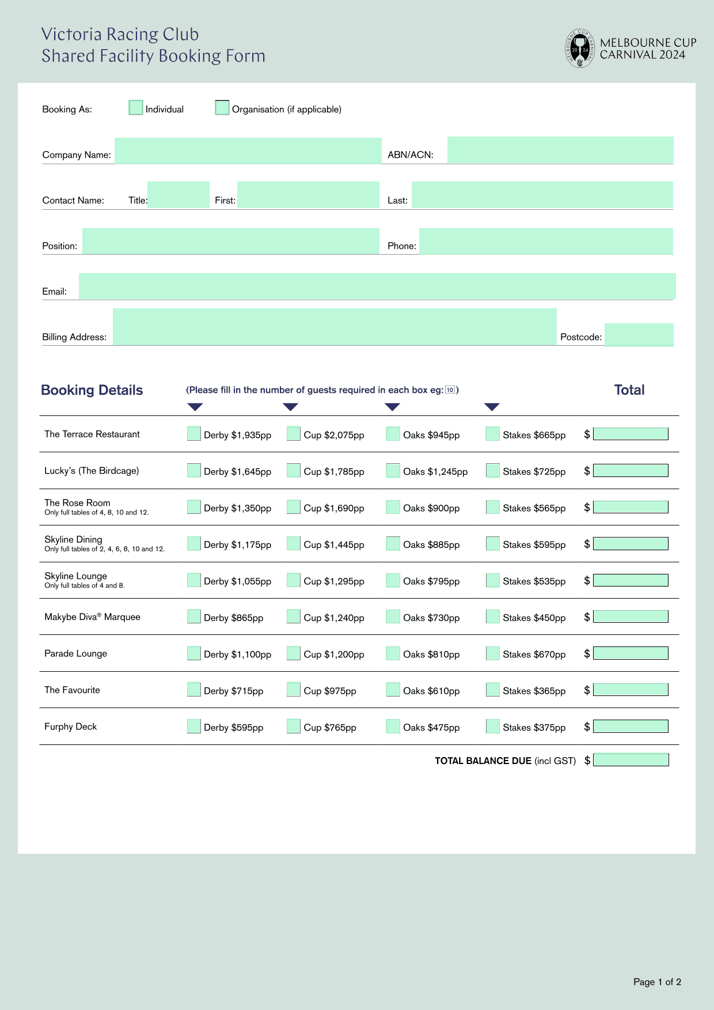Viewport: 714px width, 1010px height.
Task: Focus the Skyline Lounge total field
Action: tap(631, 580)
